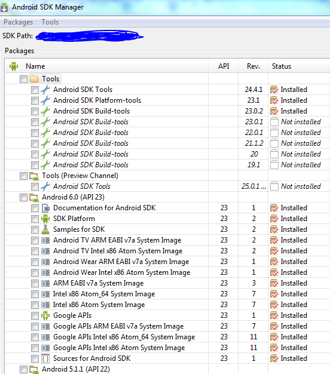Click wrench icon for Android SDK Platform-tools
This screenshot has height=374, width=330.
pos(45,100)
